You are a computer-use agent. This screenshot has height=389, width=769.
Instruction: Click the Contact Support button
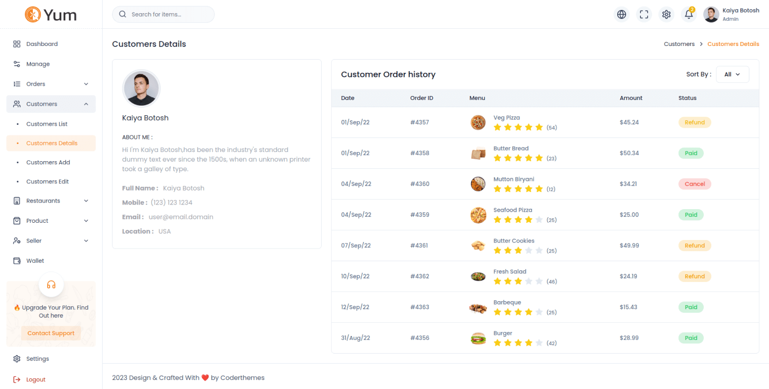(51, 333)
